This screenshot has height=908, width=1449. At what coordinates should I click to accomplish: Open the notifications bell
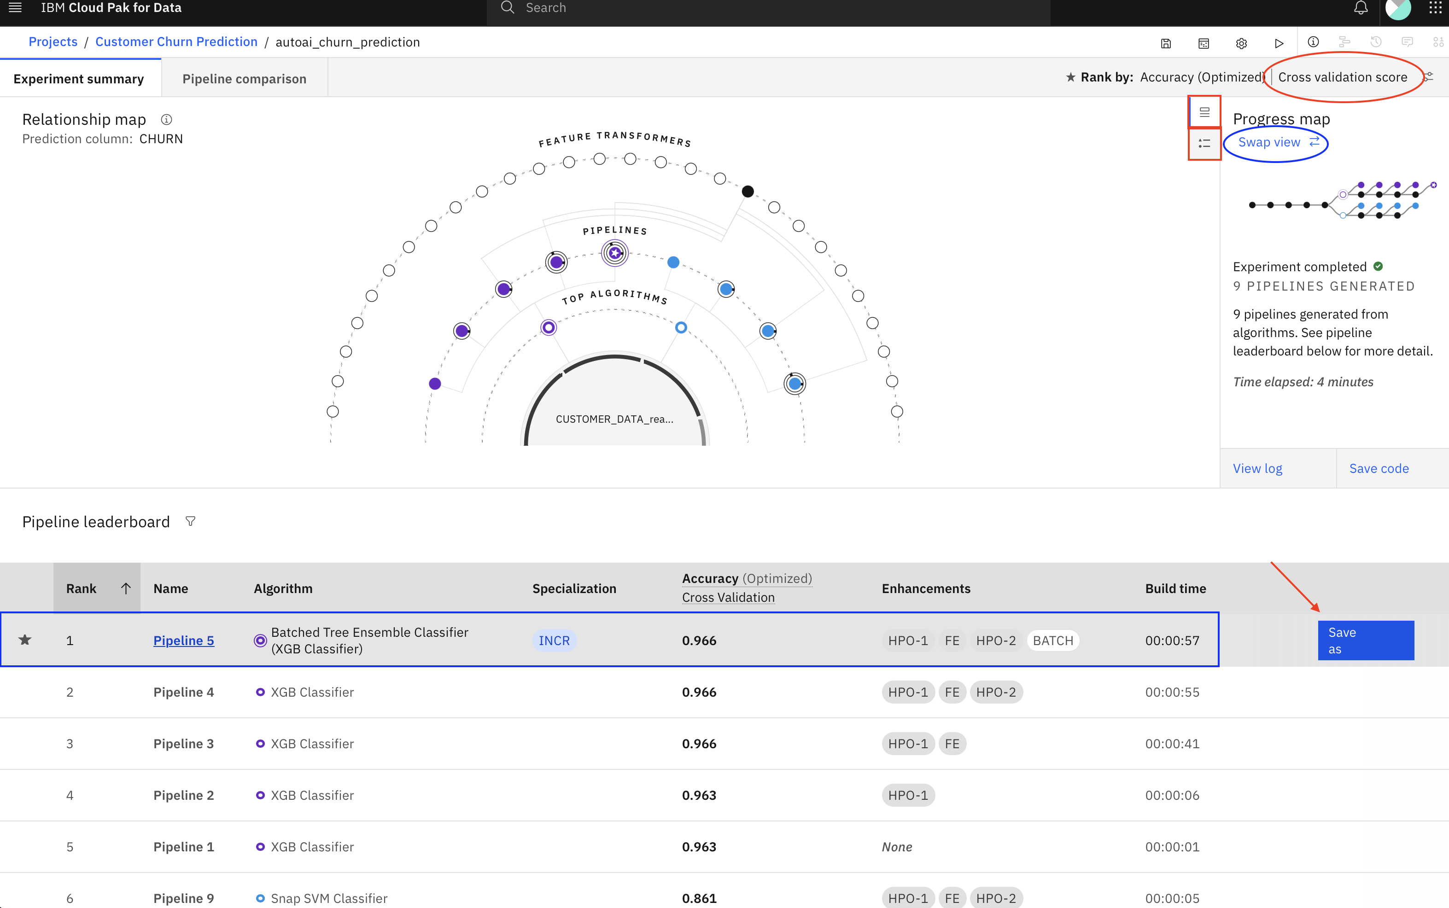(x=1361, y=8)
